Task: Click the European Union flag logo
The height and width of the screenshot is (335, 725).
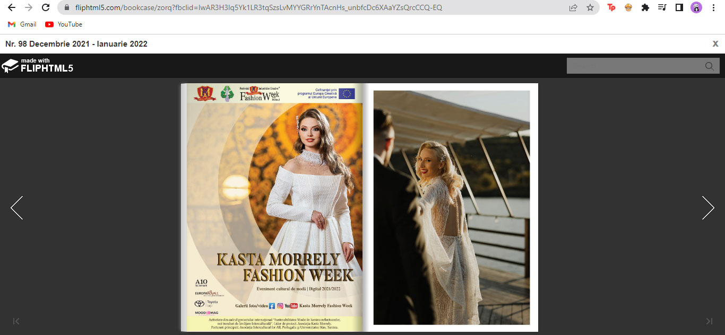Action: (x=347, y=94)
